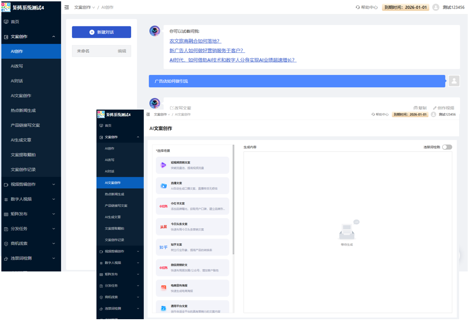Click the 复制 copy icon on the reply

(x=415, y=108)
